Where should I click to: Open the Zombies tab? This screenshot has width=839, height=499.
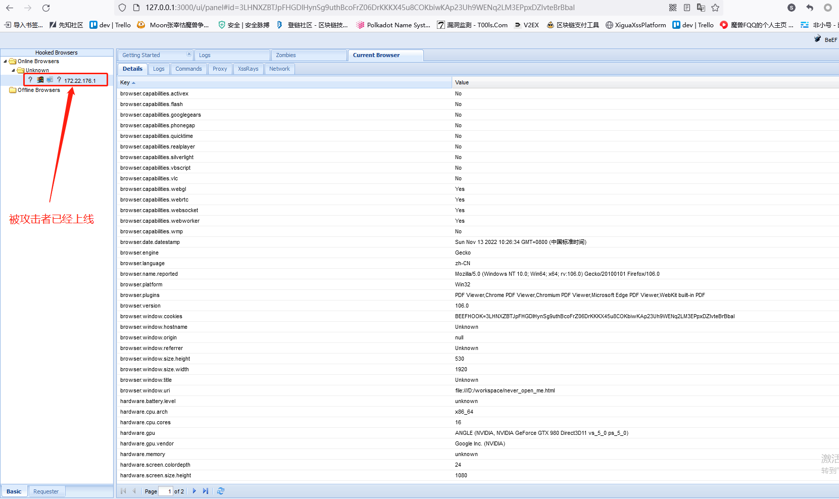tap(286, 55)
